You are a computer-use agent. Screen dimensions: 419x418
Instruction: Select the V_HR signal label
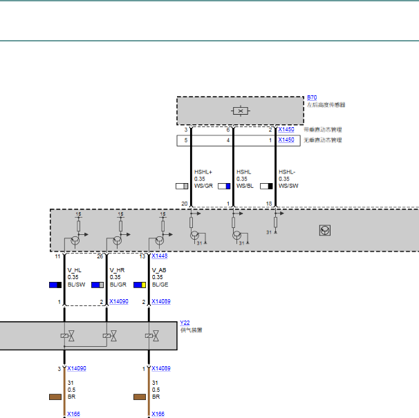click(117, 270)
